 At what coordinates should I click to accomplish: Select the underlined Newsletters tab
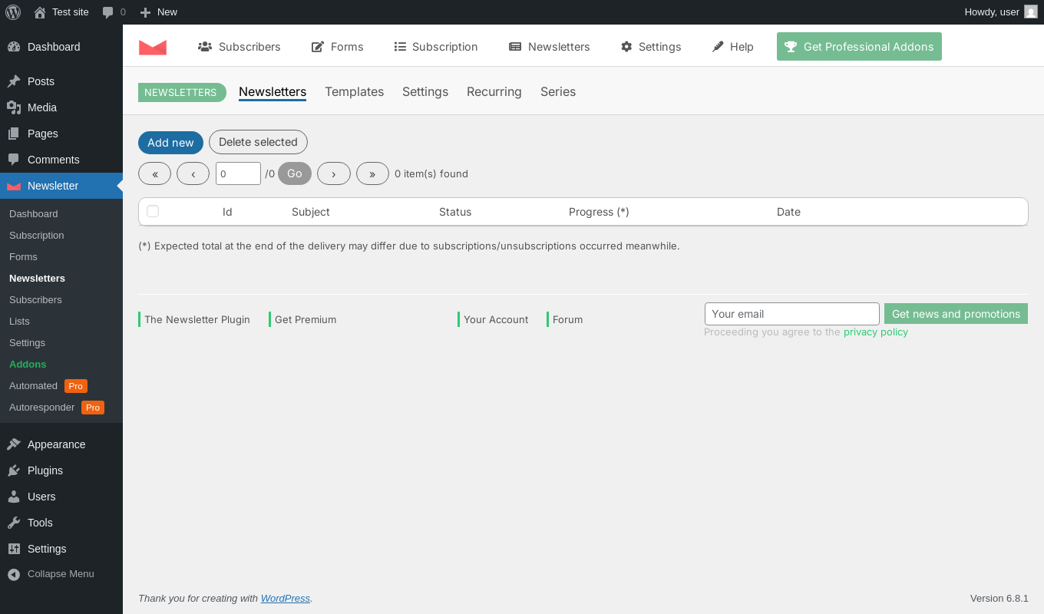coord(273,91)
